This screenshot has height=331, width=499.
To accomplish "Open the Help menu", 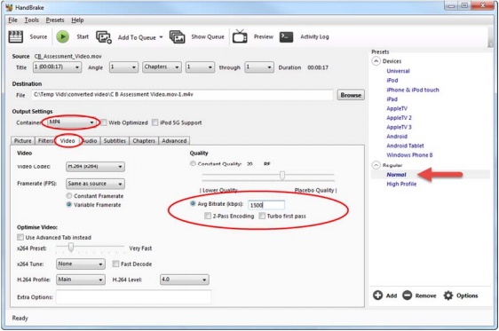I will (77, 20).
